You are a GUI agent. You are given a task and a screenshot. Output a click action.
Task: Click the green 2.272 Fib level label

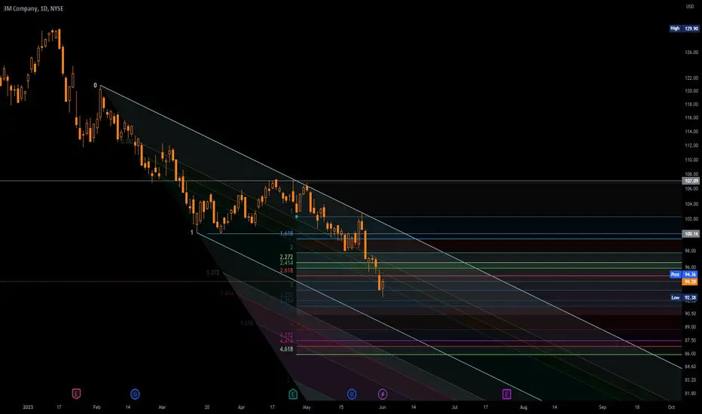pos(286,257)
